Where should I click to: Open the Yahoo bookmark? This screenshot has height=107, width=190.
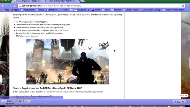(96, 10)
